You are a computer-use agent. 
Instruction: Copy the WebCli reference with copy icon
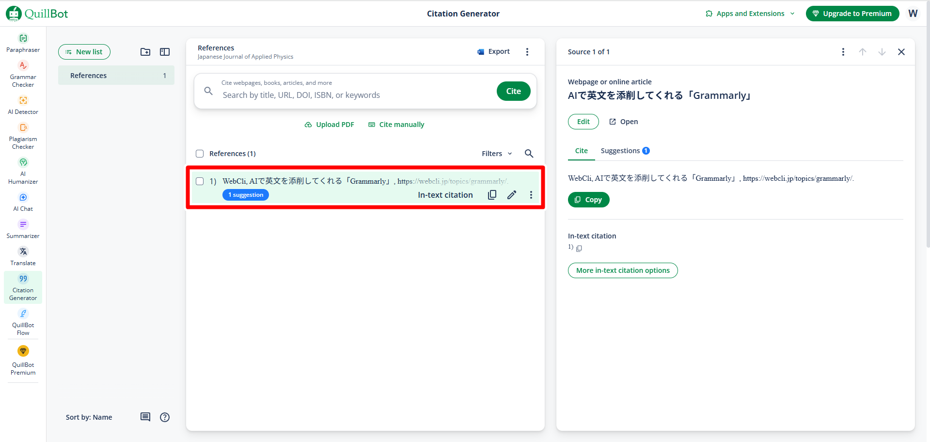coord(492,195)
